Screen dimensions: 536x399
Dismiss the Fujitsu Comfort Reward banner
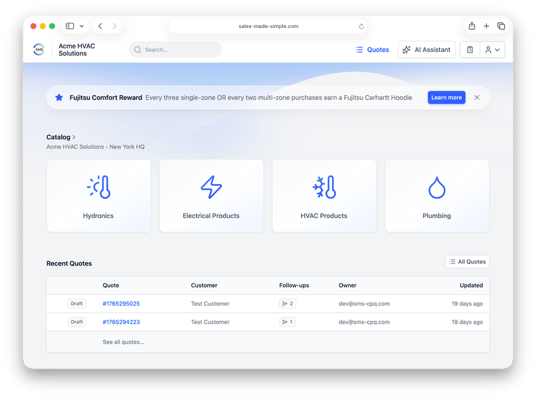(477, 98)
